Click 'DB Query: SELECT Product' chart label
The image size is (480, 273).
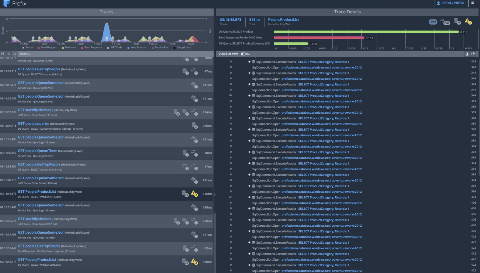point(236,32)
